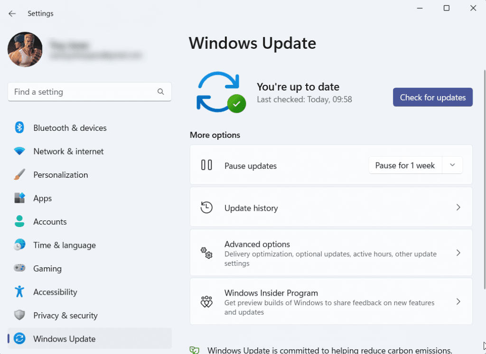The image size is (486, 354).
Task: Click the 'Windows Update' page heading
Action: click(x=252, y=43)
